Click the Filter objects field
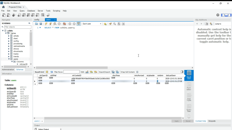The image size is (232, 130). click(x=18, y=27)
